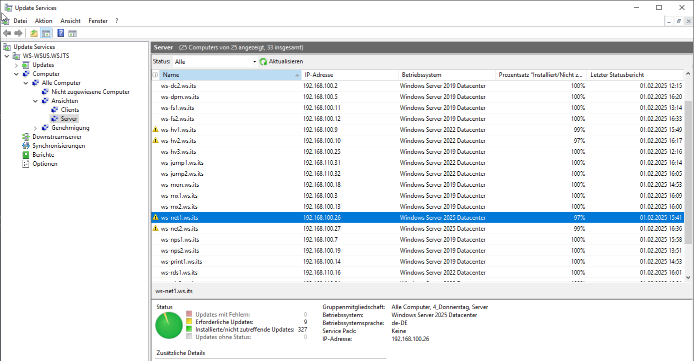This screenshot has width=694, height=361.
Task: Click the green status pie chart
Action: coord(169,326)
